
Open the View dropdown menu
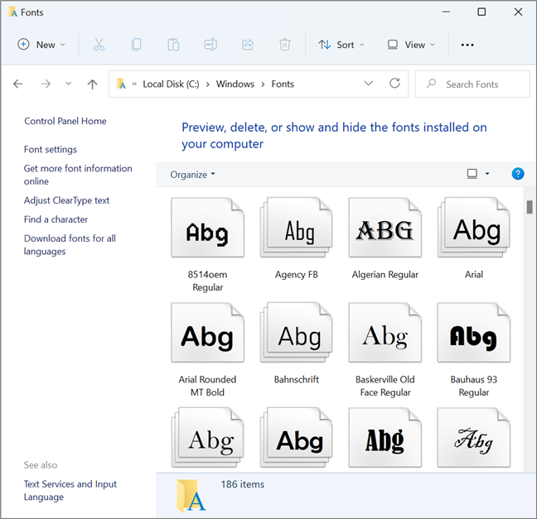coord(411,45)
